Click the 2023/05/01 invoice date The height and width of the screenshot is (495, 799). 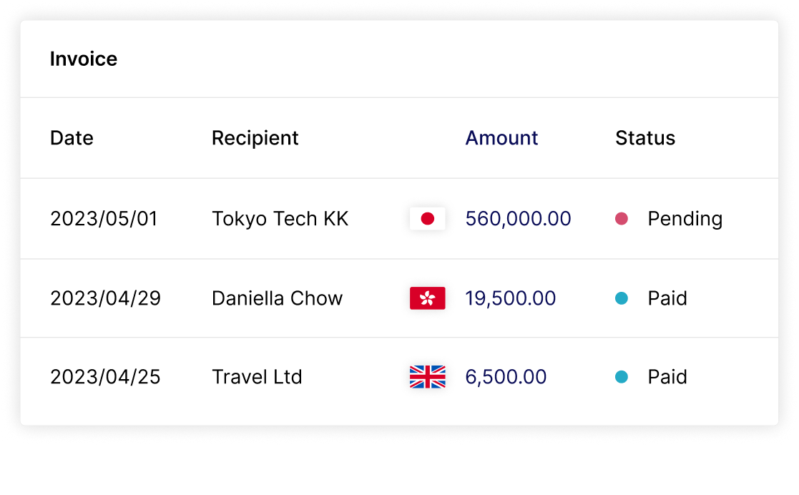(104, 219)
